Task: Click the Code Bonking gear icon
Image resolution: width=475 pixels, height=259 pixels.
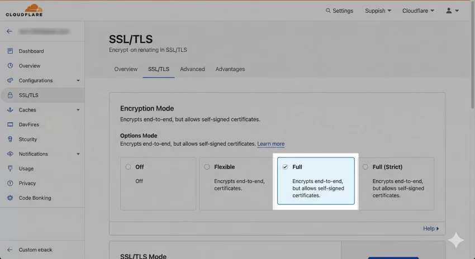Action: coord(10,198)
